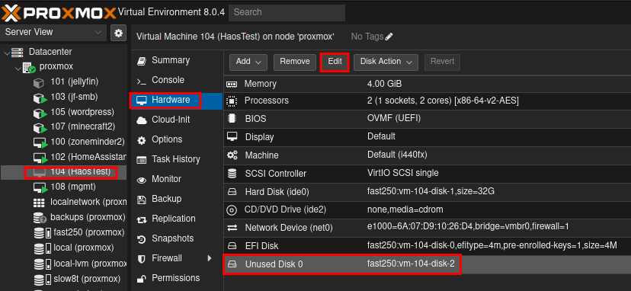Click the proxmox node icon
Image resolution: width=631 pixels, height=291 pixels.
pos(29,67)
